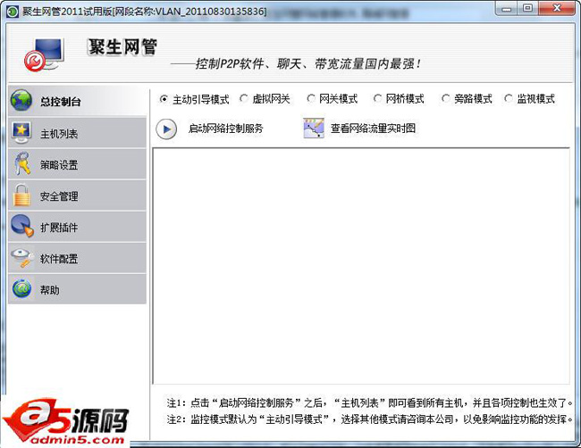
Task: Click the blue play icon to start service
Action: pos(166,129)
